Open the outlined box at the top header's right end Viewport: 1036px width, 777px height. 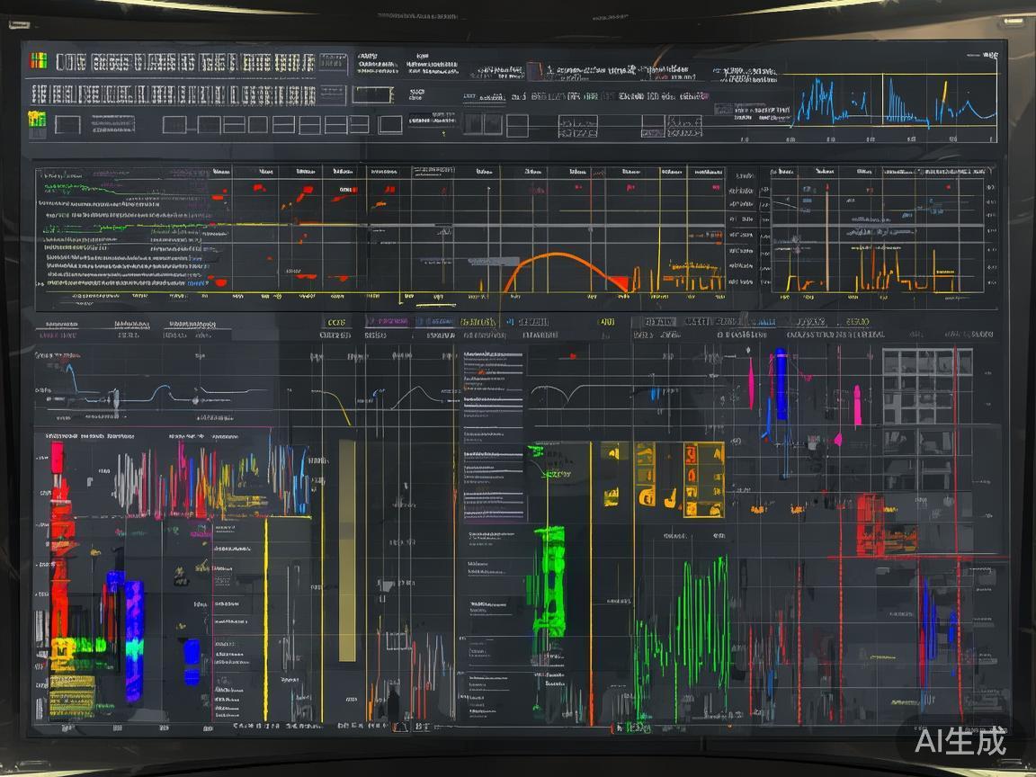pyautogui.click(x=333, y=63)
